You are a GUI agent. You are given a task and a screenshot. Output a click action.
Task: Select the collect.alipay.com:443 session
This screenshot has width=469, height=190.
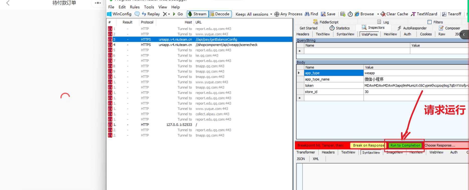[x=200, y=114]
